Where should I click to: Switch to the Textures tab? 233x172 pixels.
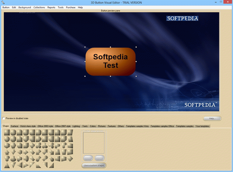[111, 126]
